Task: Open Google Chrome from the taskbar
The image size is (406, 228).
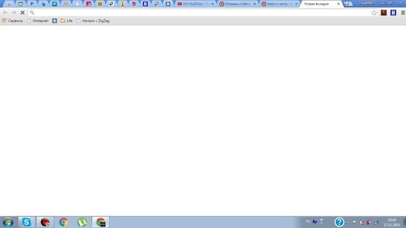Action: 63,222
